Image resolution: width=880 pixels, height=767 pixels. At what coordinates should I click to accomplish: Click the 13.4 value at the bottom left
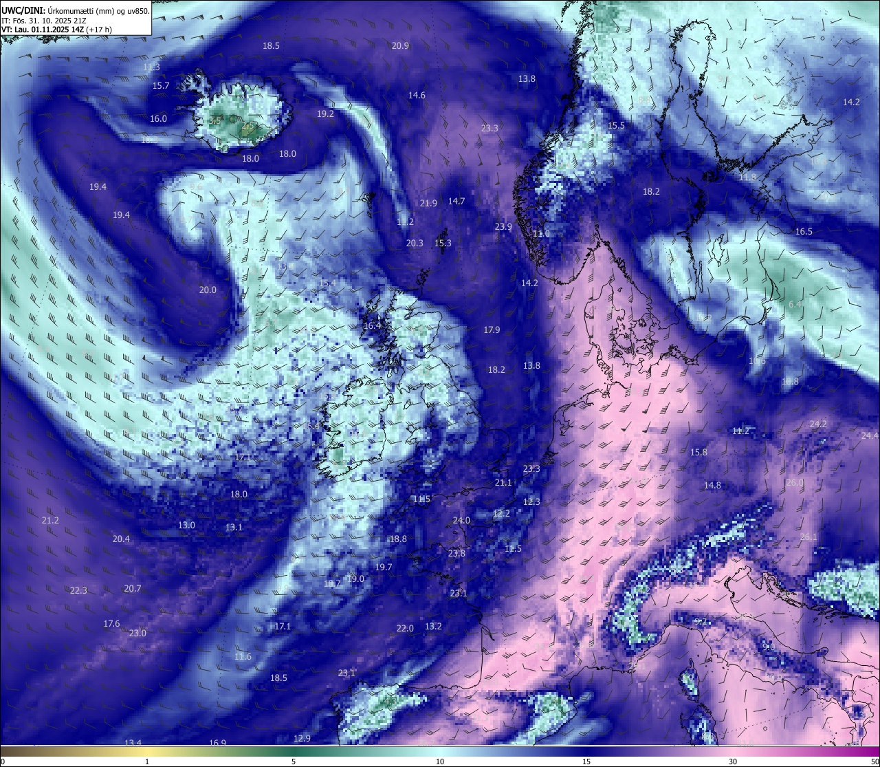pos(133,743)
